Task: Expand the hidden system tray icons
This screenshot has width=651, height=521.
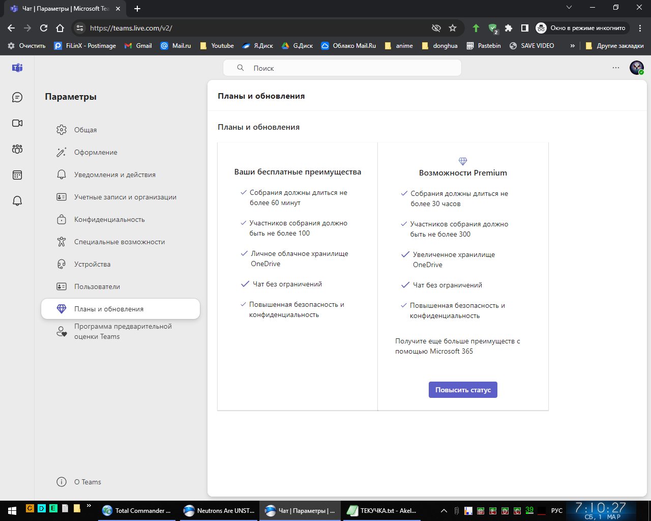Action: pos(444,510)
